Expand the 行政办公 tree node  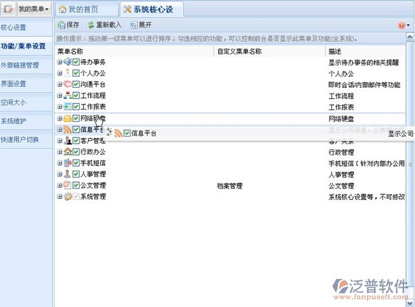[59, 152]
